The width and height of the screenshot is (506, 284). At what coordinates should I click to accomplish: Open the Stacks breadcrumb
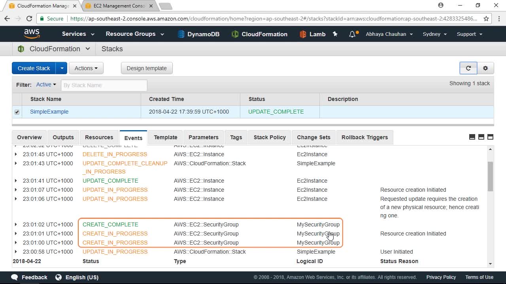(112, 49)
